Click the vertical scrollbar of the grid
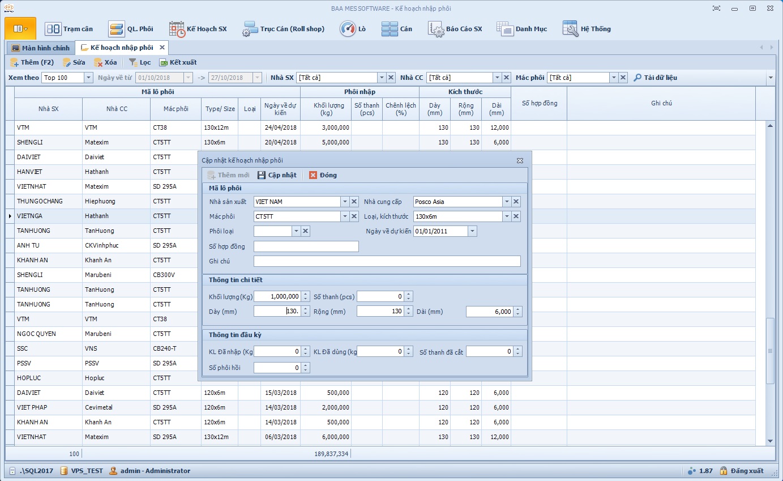The image size is (783, 481). (x=769, y=351)
